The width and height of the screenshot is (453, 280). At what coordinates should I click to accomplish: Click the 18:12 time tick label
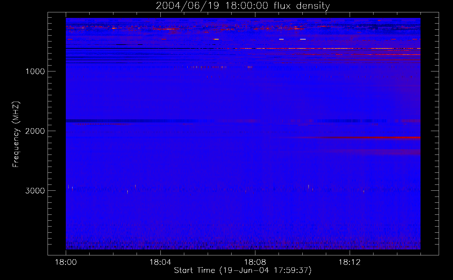(350, 262)
